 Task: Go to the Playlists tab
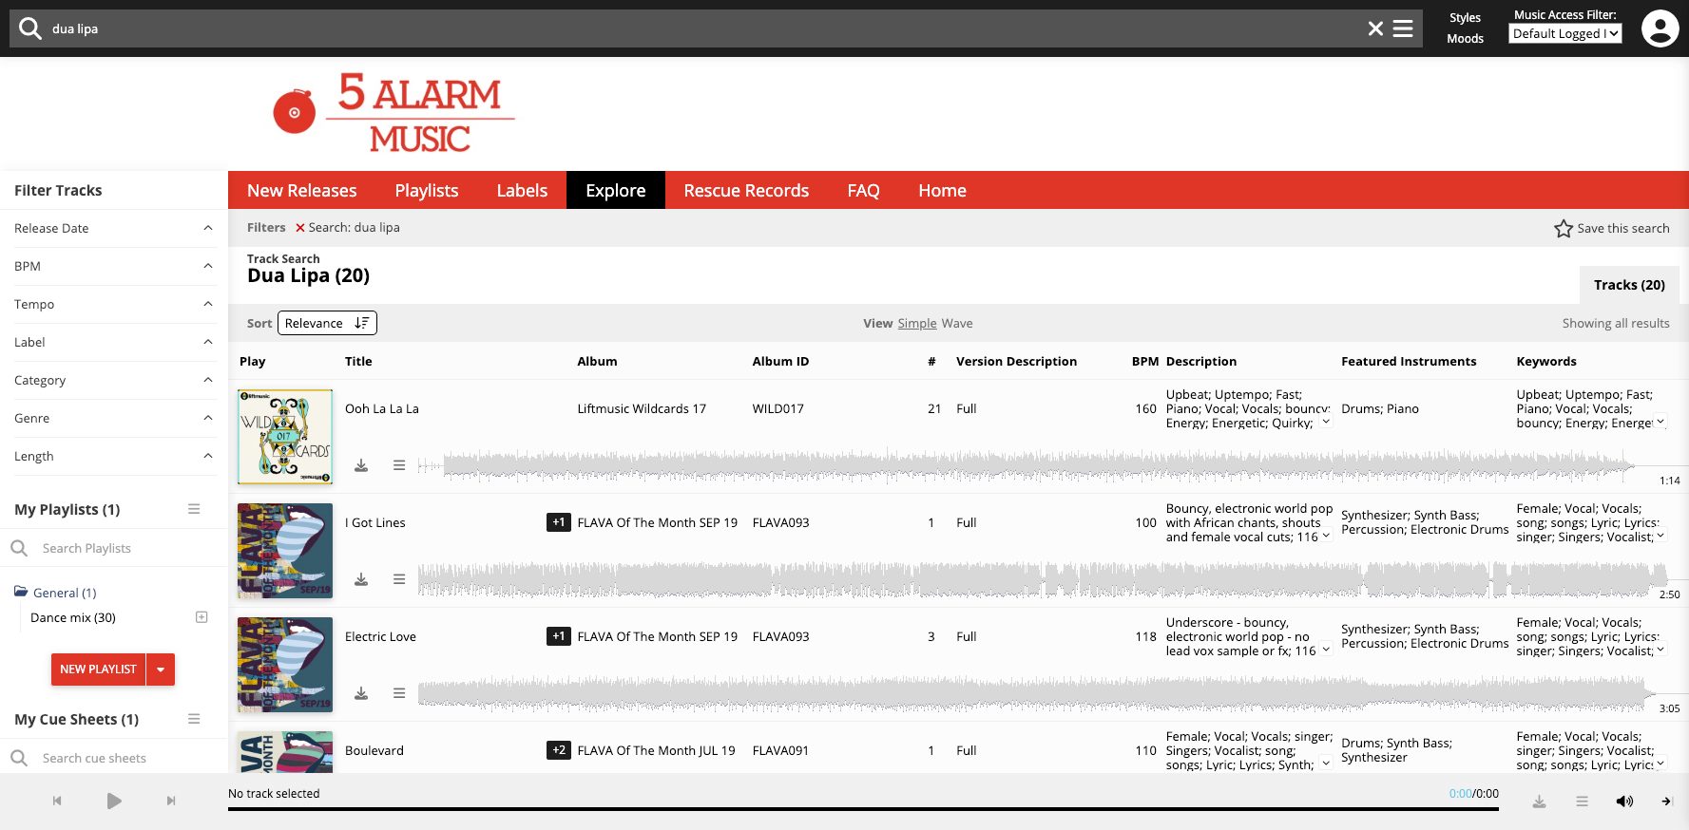pyautogui.click(x=427, y=190)
